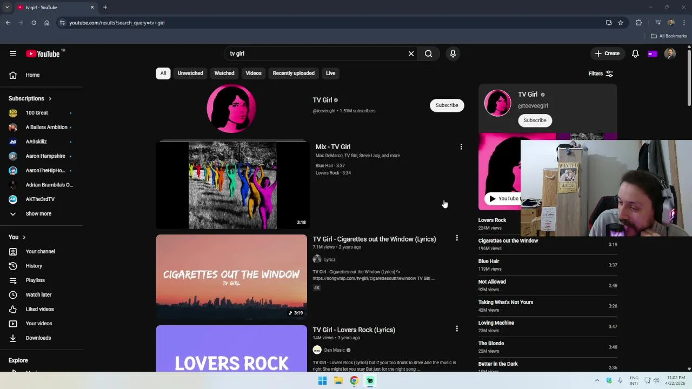Expand the Subscriptions section arrow

click(x=50, y=98)
